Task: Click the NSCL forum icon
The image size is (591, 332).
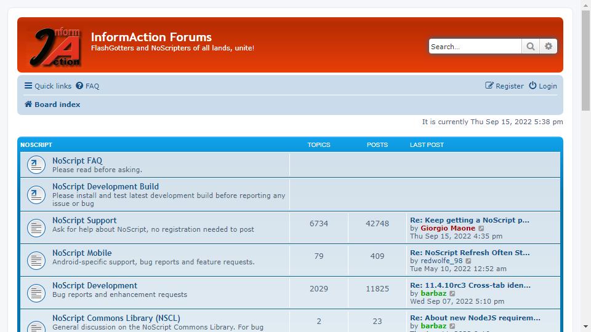Action: pyautogui.click(x=36, y=326)
